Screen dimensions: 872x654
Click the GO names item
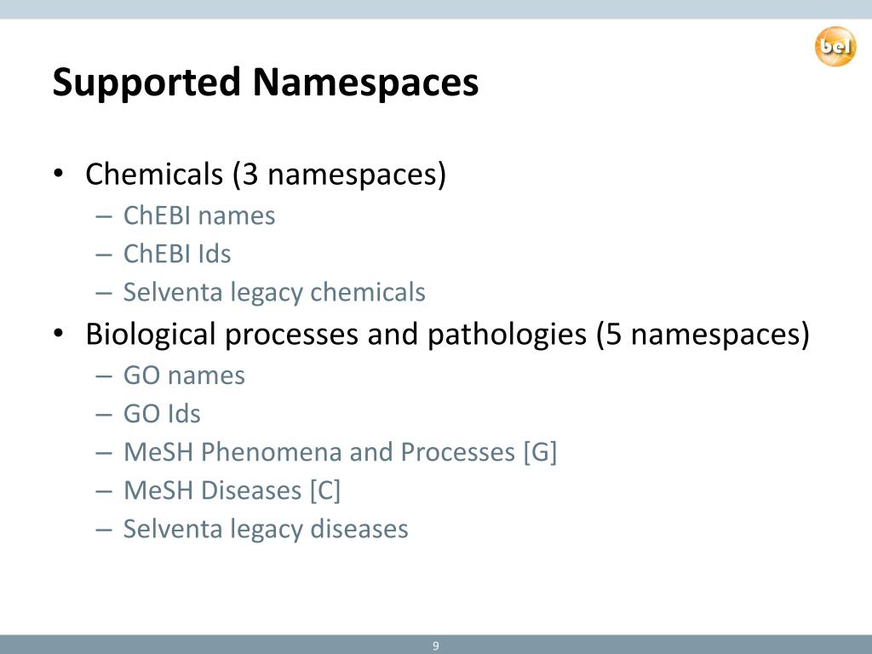184,376
